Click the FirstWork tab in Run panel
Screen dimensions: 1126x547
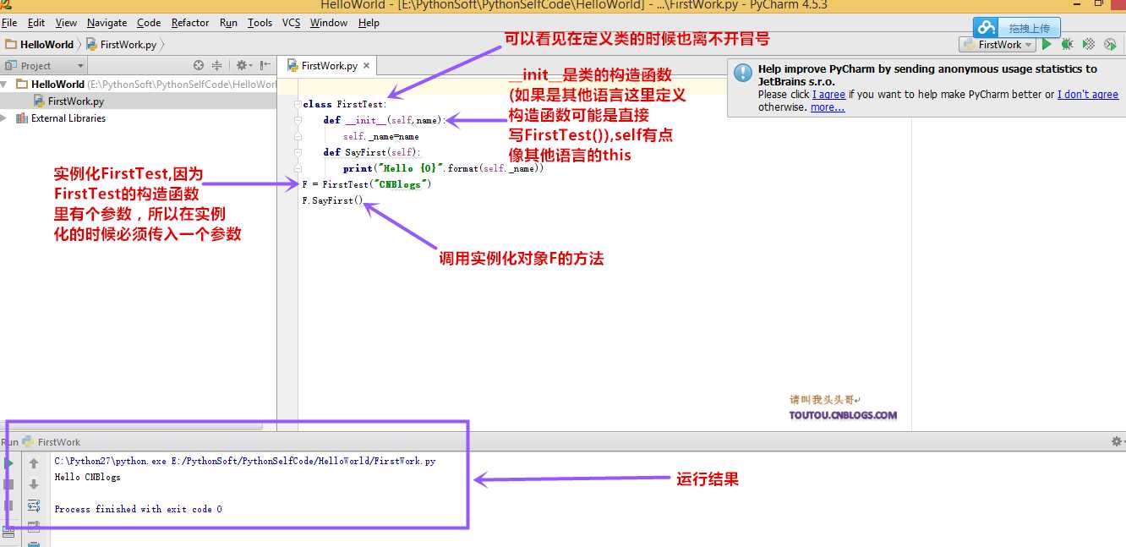coord(52,442)
